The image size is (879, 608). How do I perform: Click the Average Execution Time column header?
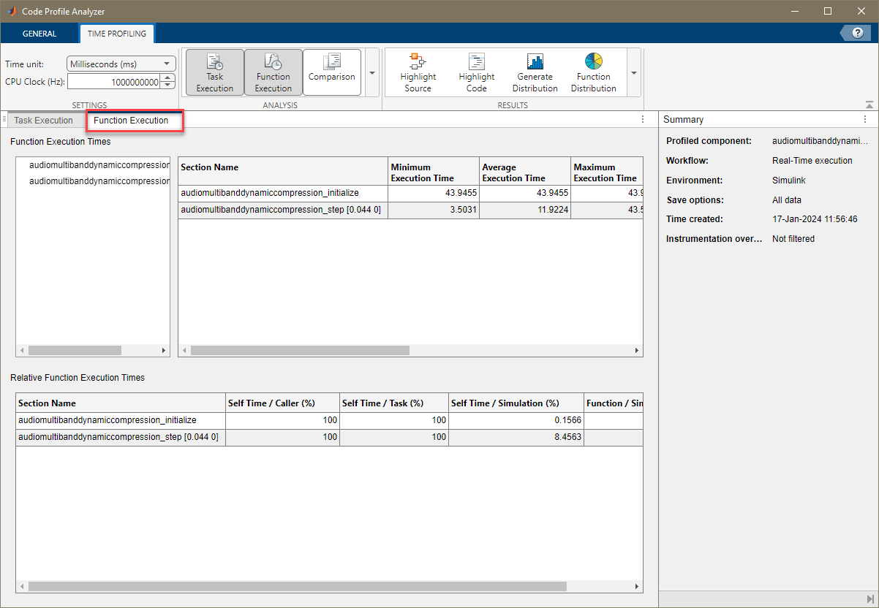pos(524,172)
